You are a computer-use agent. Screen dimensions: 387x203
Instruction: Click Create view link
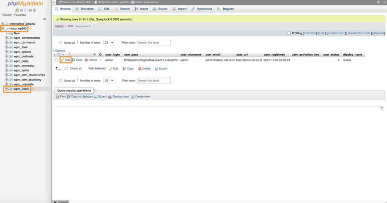[141, 96]
